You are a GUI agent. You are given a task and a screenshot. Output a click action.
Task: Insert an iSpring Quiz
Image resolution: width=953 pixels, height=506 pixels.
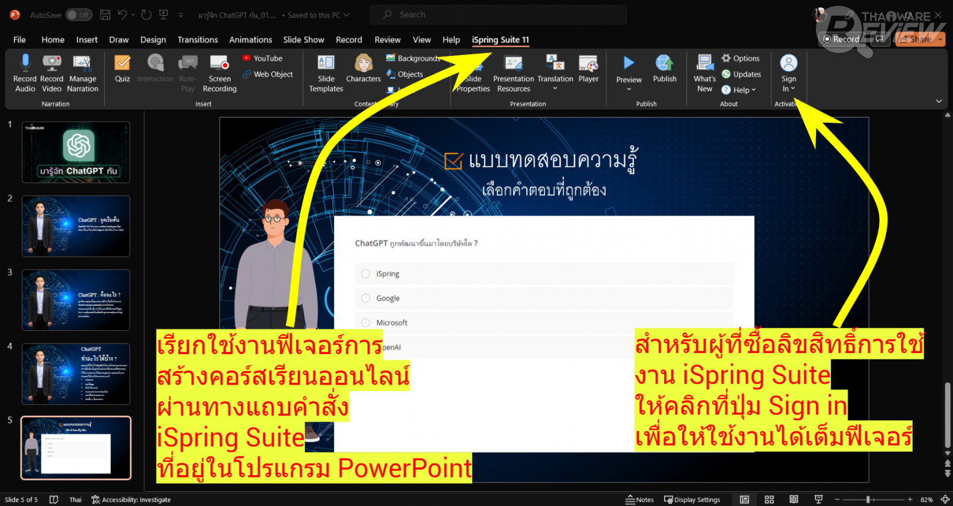point(122,68)
